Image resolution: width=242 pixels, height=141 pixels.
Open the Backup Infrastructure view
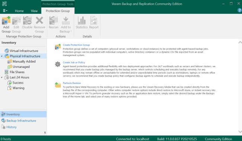point(21,120)
